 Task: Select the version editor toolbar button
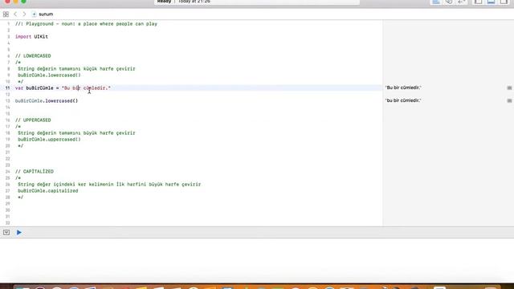coord(461,2)
